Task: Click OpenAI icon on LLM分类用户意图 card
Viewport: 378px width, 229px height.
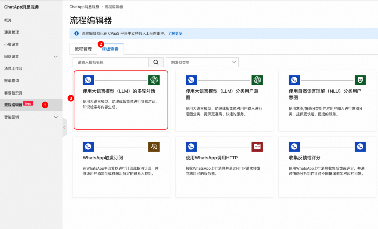Action: (257, 80)
